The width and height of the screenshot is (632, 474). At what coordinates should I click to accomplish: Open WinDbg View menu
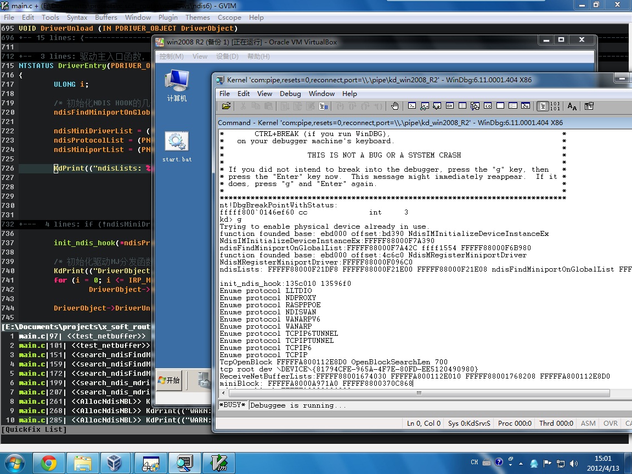click(x=264, y=93)
